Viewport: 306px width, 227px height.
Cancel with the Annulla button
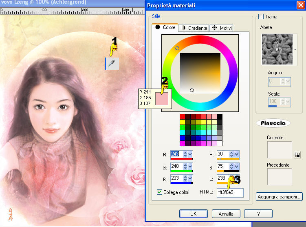226,214
